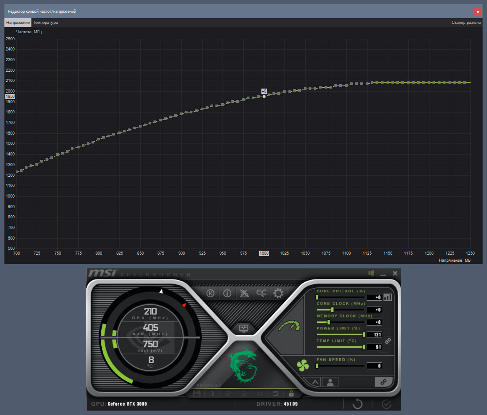Minimize the Afterburner window
The width and height of the screenshot is (487, 415).
point(383,274)
